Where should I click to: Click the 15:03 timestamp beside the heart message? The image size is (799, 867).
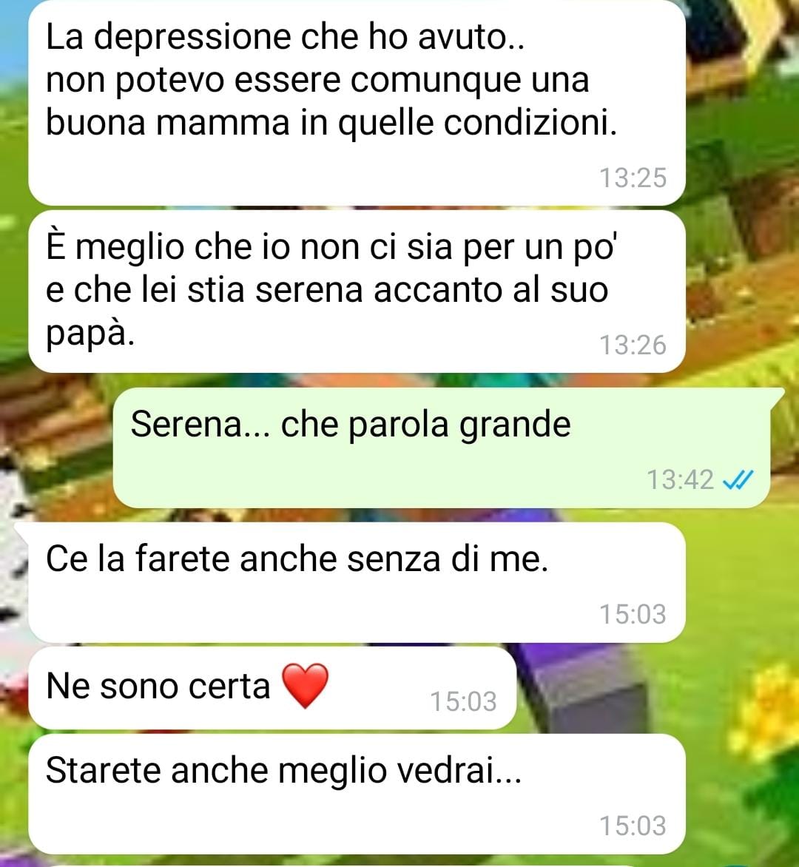pos(464,702)
